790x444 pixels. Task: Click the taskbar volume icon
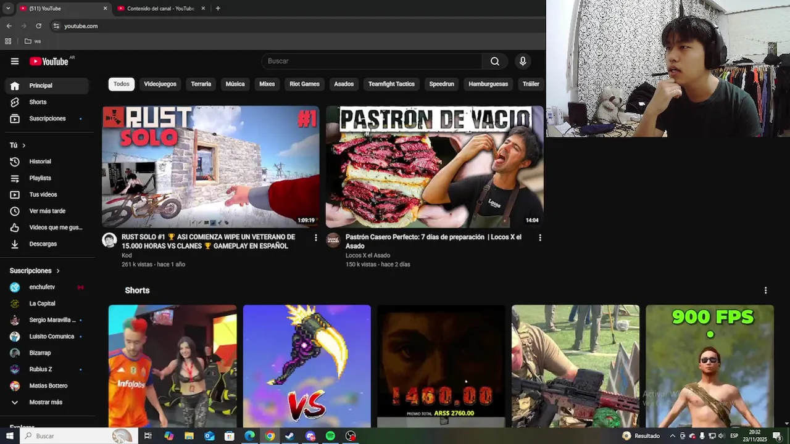[721, 436]
